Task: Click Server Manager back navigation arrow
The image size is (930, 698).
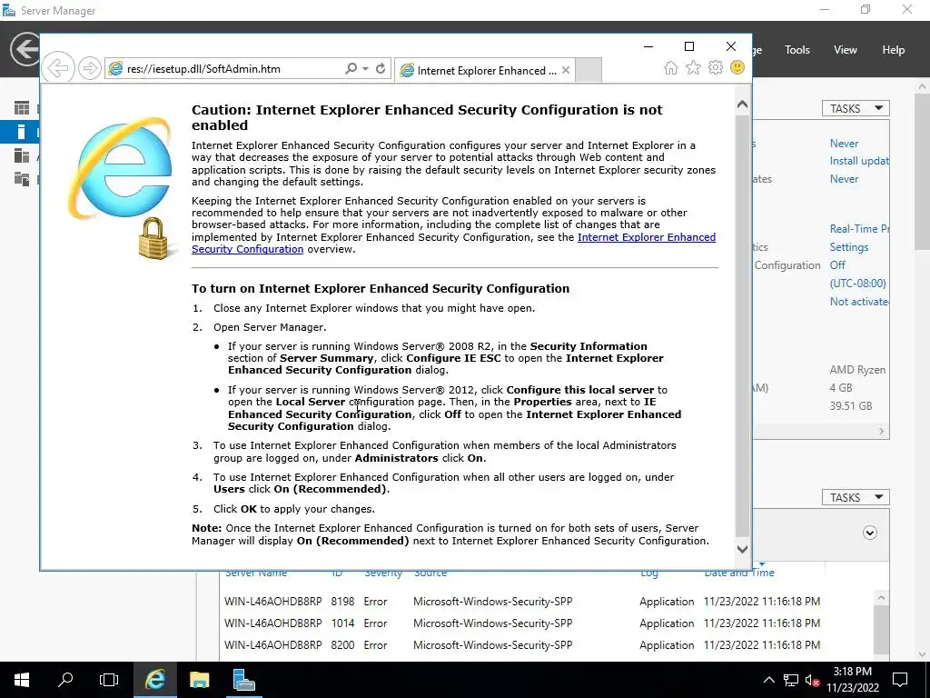Action: coord(25,49)
